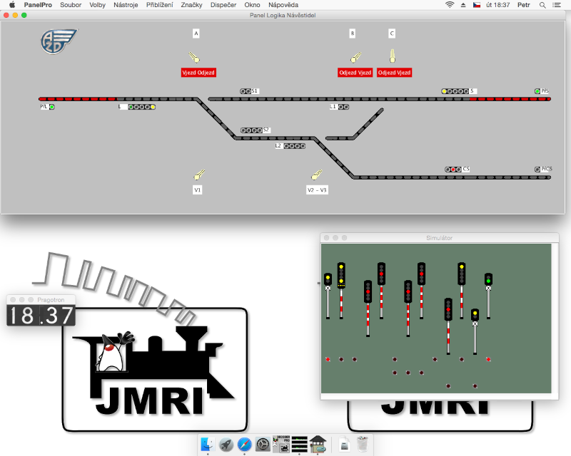Toggle the V2 – V3 key switch
Screen dimensions: 571x456
tap(315, 174)
